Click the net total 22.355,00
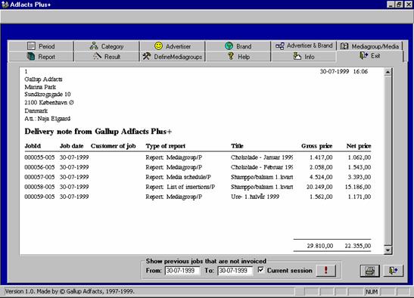Viewport: 414px width, 298px height. coord(358,246)
